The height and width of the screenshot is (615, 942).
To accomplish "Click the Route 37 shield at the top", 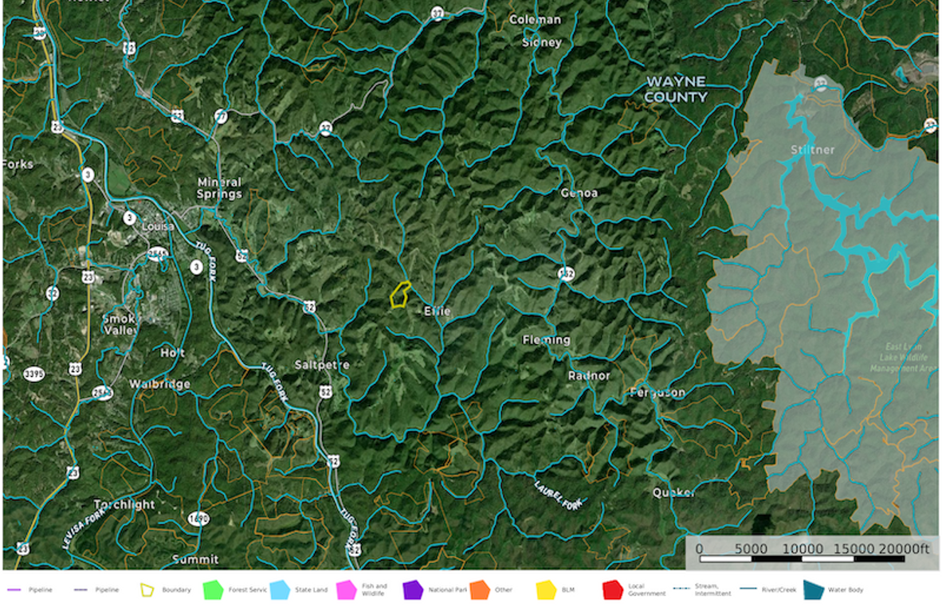I will tap(438, 12).
